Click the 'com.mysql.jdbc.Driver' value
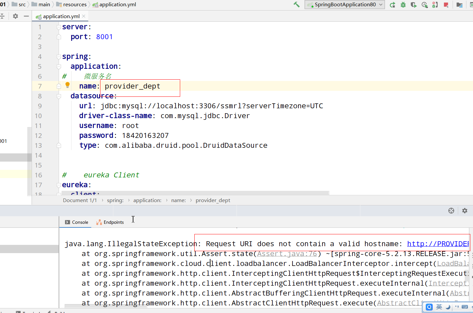 (x=205, y=116)
